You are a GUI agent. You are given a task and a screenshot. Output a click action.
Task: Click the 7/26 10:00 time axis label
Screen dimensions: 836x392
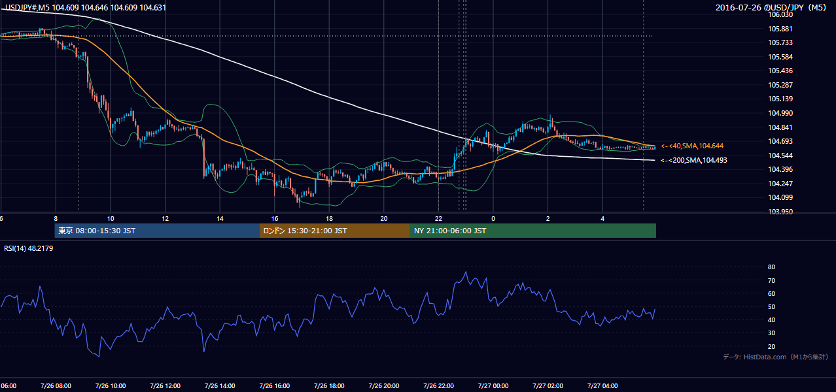pyautogui.click(x=110, y=385)
